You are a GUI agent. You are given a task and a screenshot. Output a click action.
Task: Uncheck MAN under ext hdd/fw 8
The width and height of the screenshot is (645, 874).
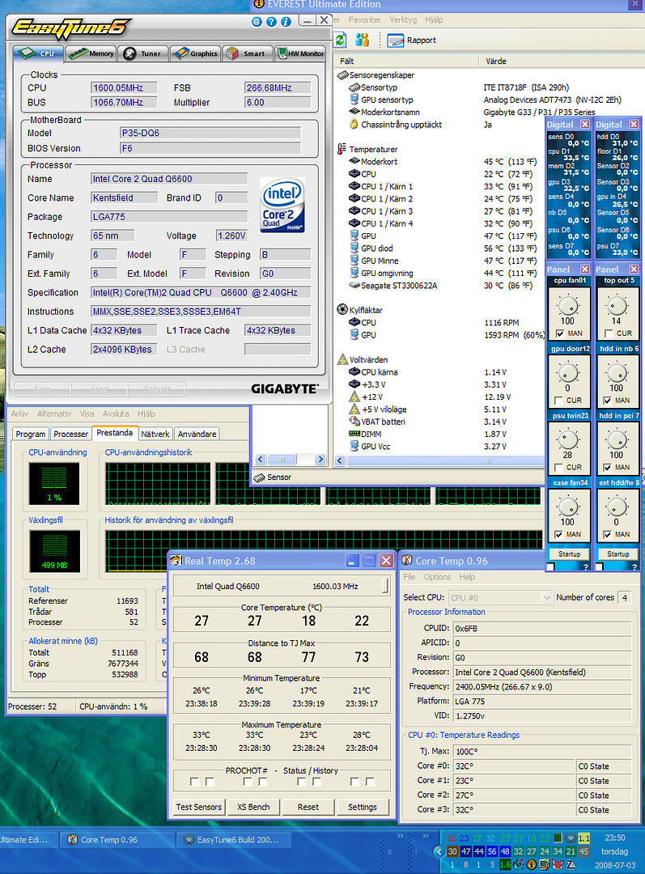click(608, 534)
